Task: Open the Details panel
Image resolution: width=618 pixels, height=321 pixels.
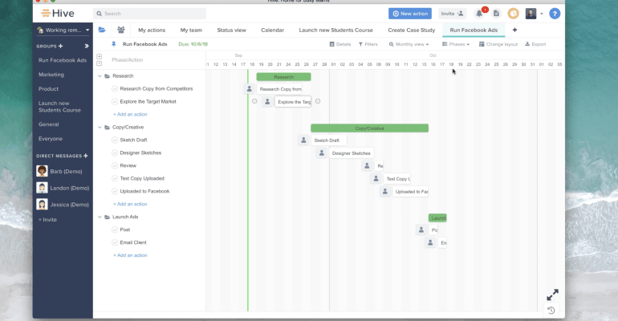Action: click(340, 44)
